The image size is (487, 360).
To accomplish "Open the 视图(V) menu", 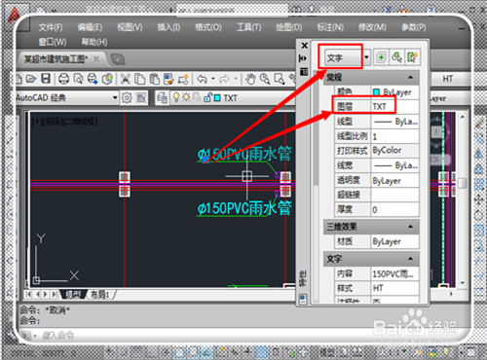I will [130, 27].
